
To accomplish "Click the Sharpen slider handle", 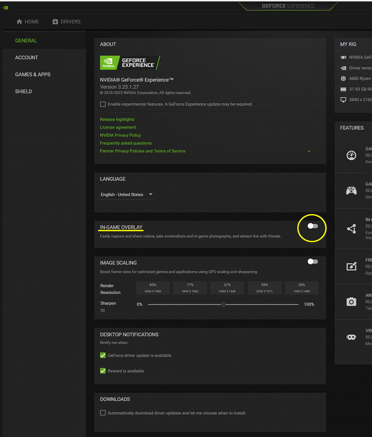I will pos(223,304).
